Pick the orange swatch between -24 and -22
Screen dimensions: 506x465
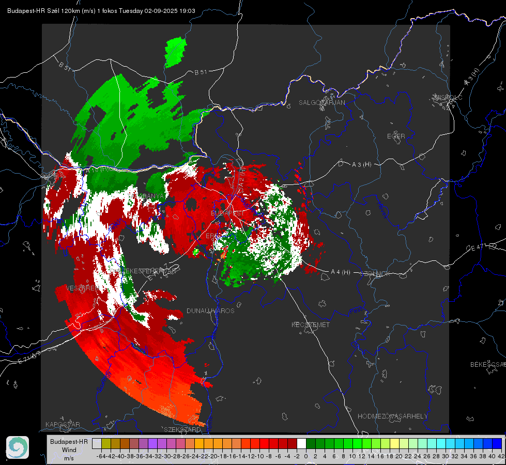tap(199, 443)
